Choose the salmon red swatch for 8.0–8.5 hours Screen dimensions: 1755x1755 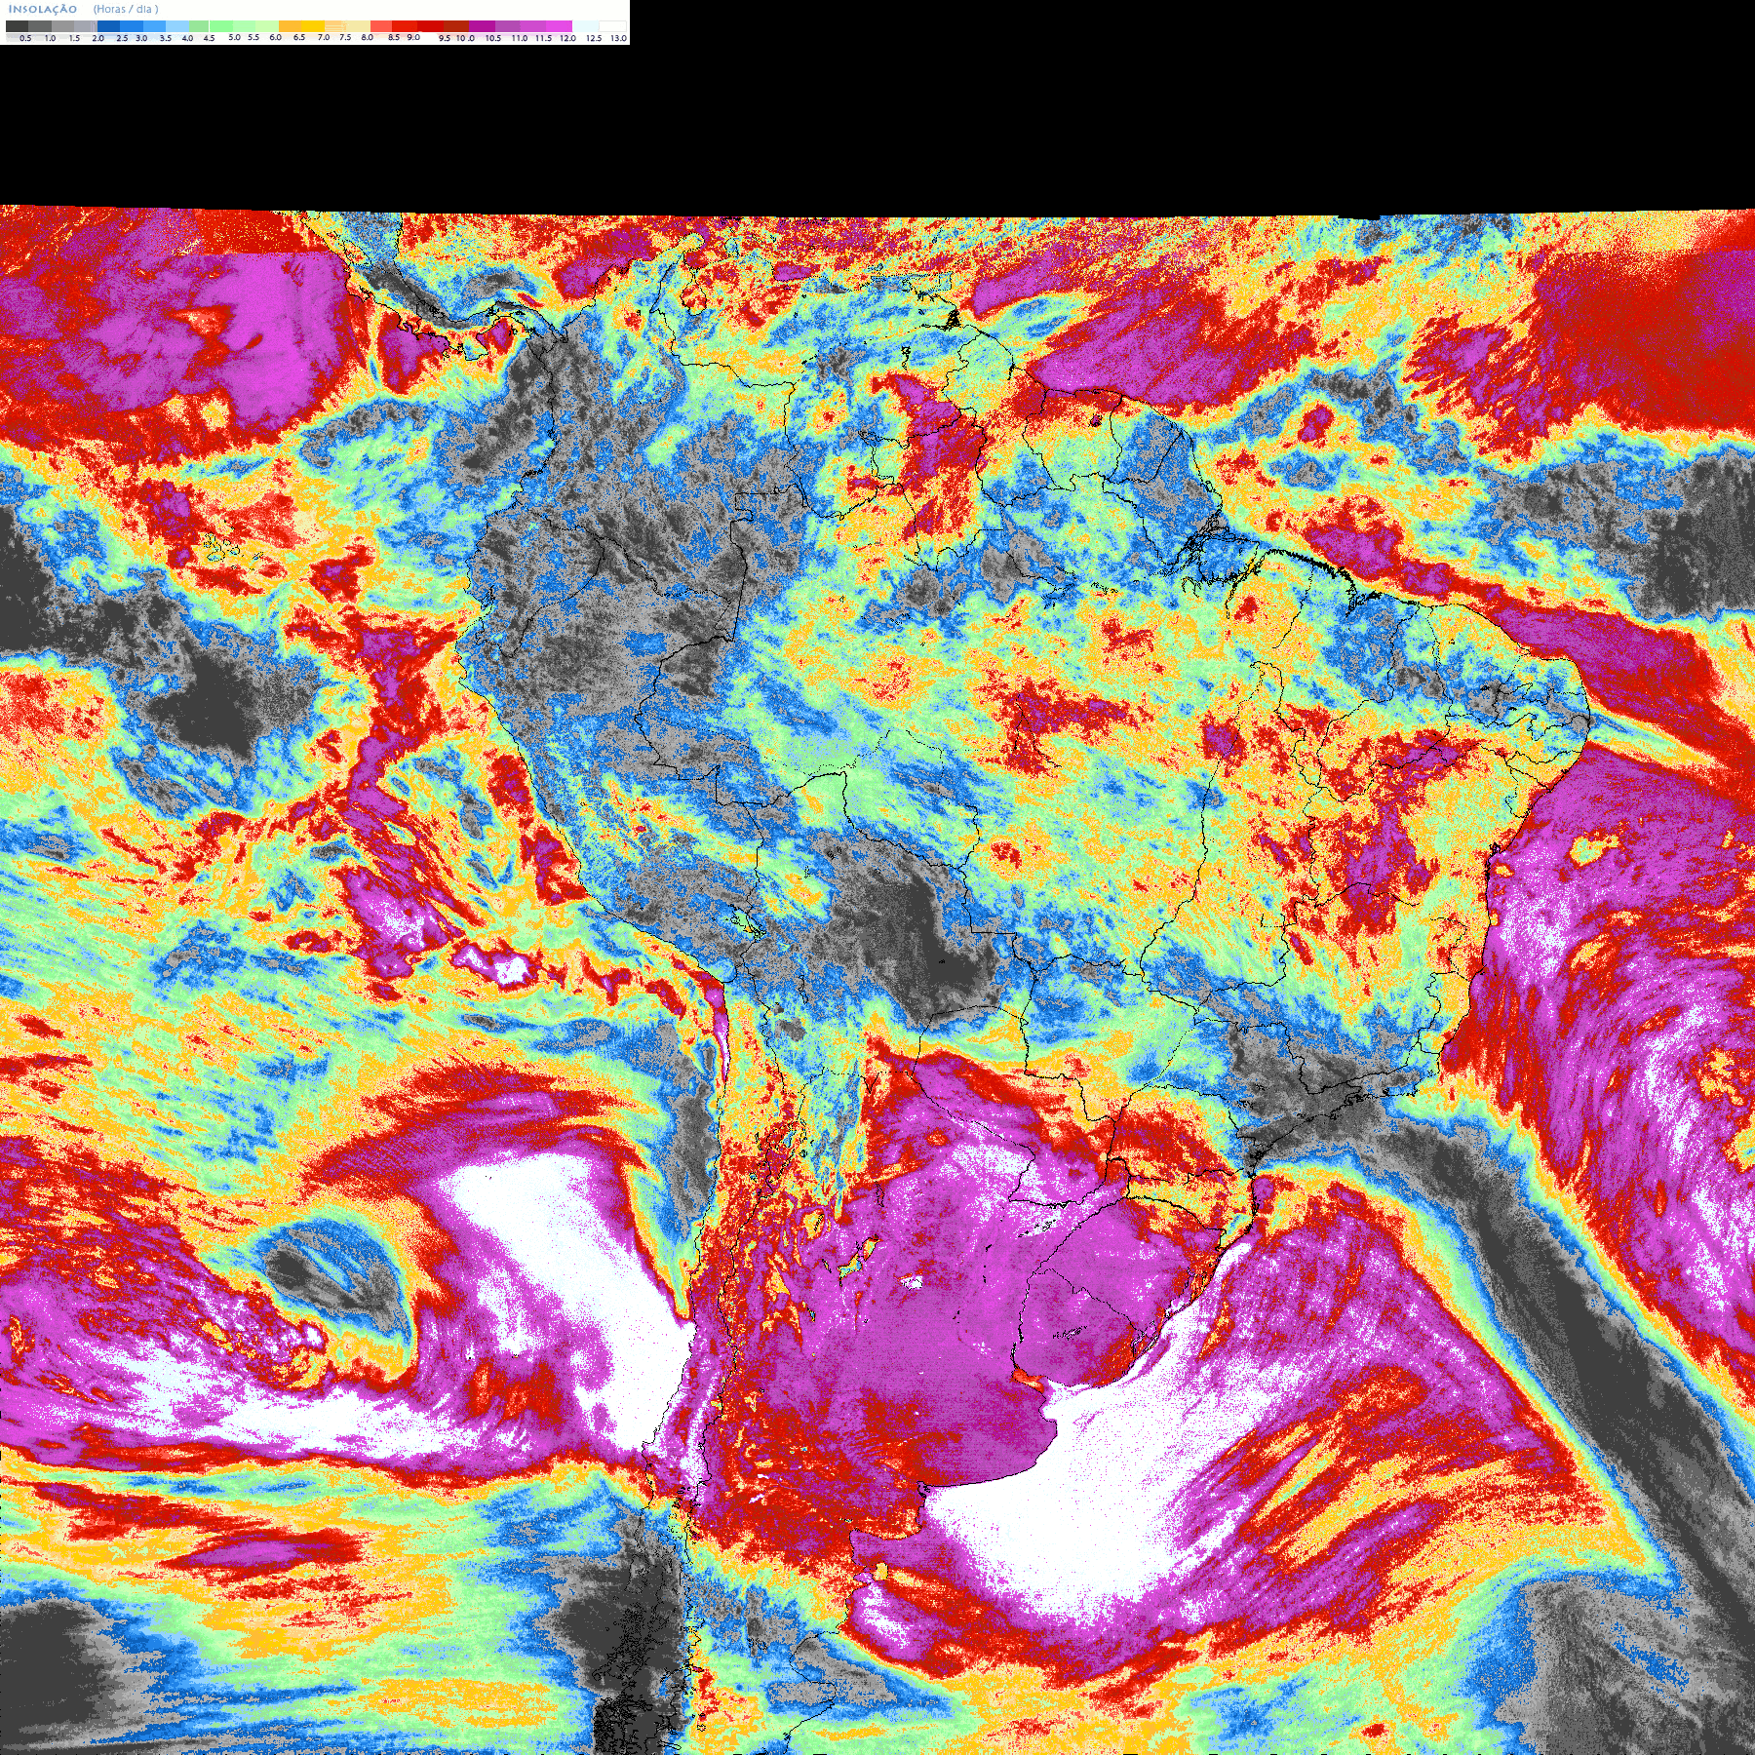(x=381, y=26)
